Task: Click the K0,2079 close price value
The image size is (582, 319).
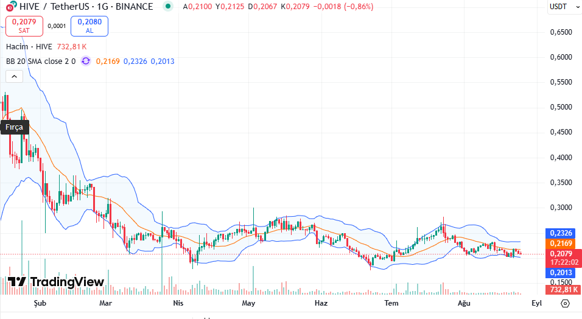Action: (x=295, y=7)
